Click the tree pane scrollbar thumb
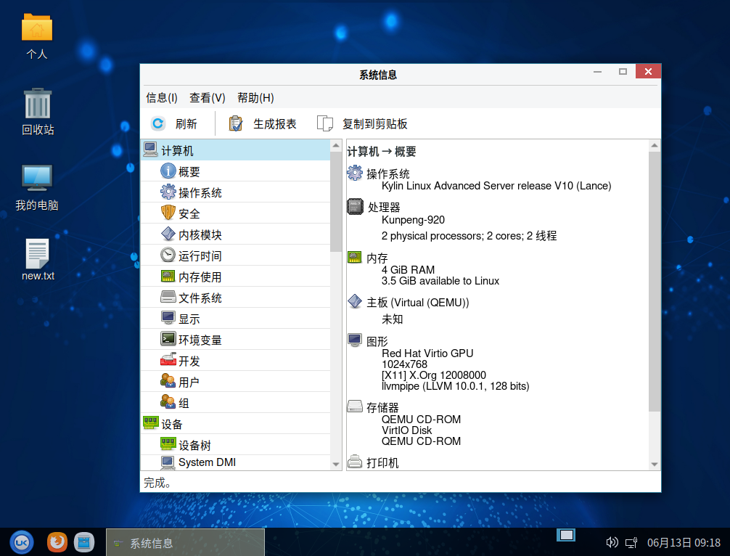Viewport: 730px width, 556px height. coord(336,201)
